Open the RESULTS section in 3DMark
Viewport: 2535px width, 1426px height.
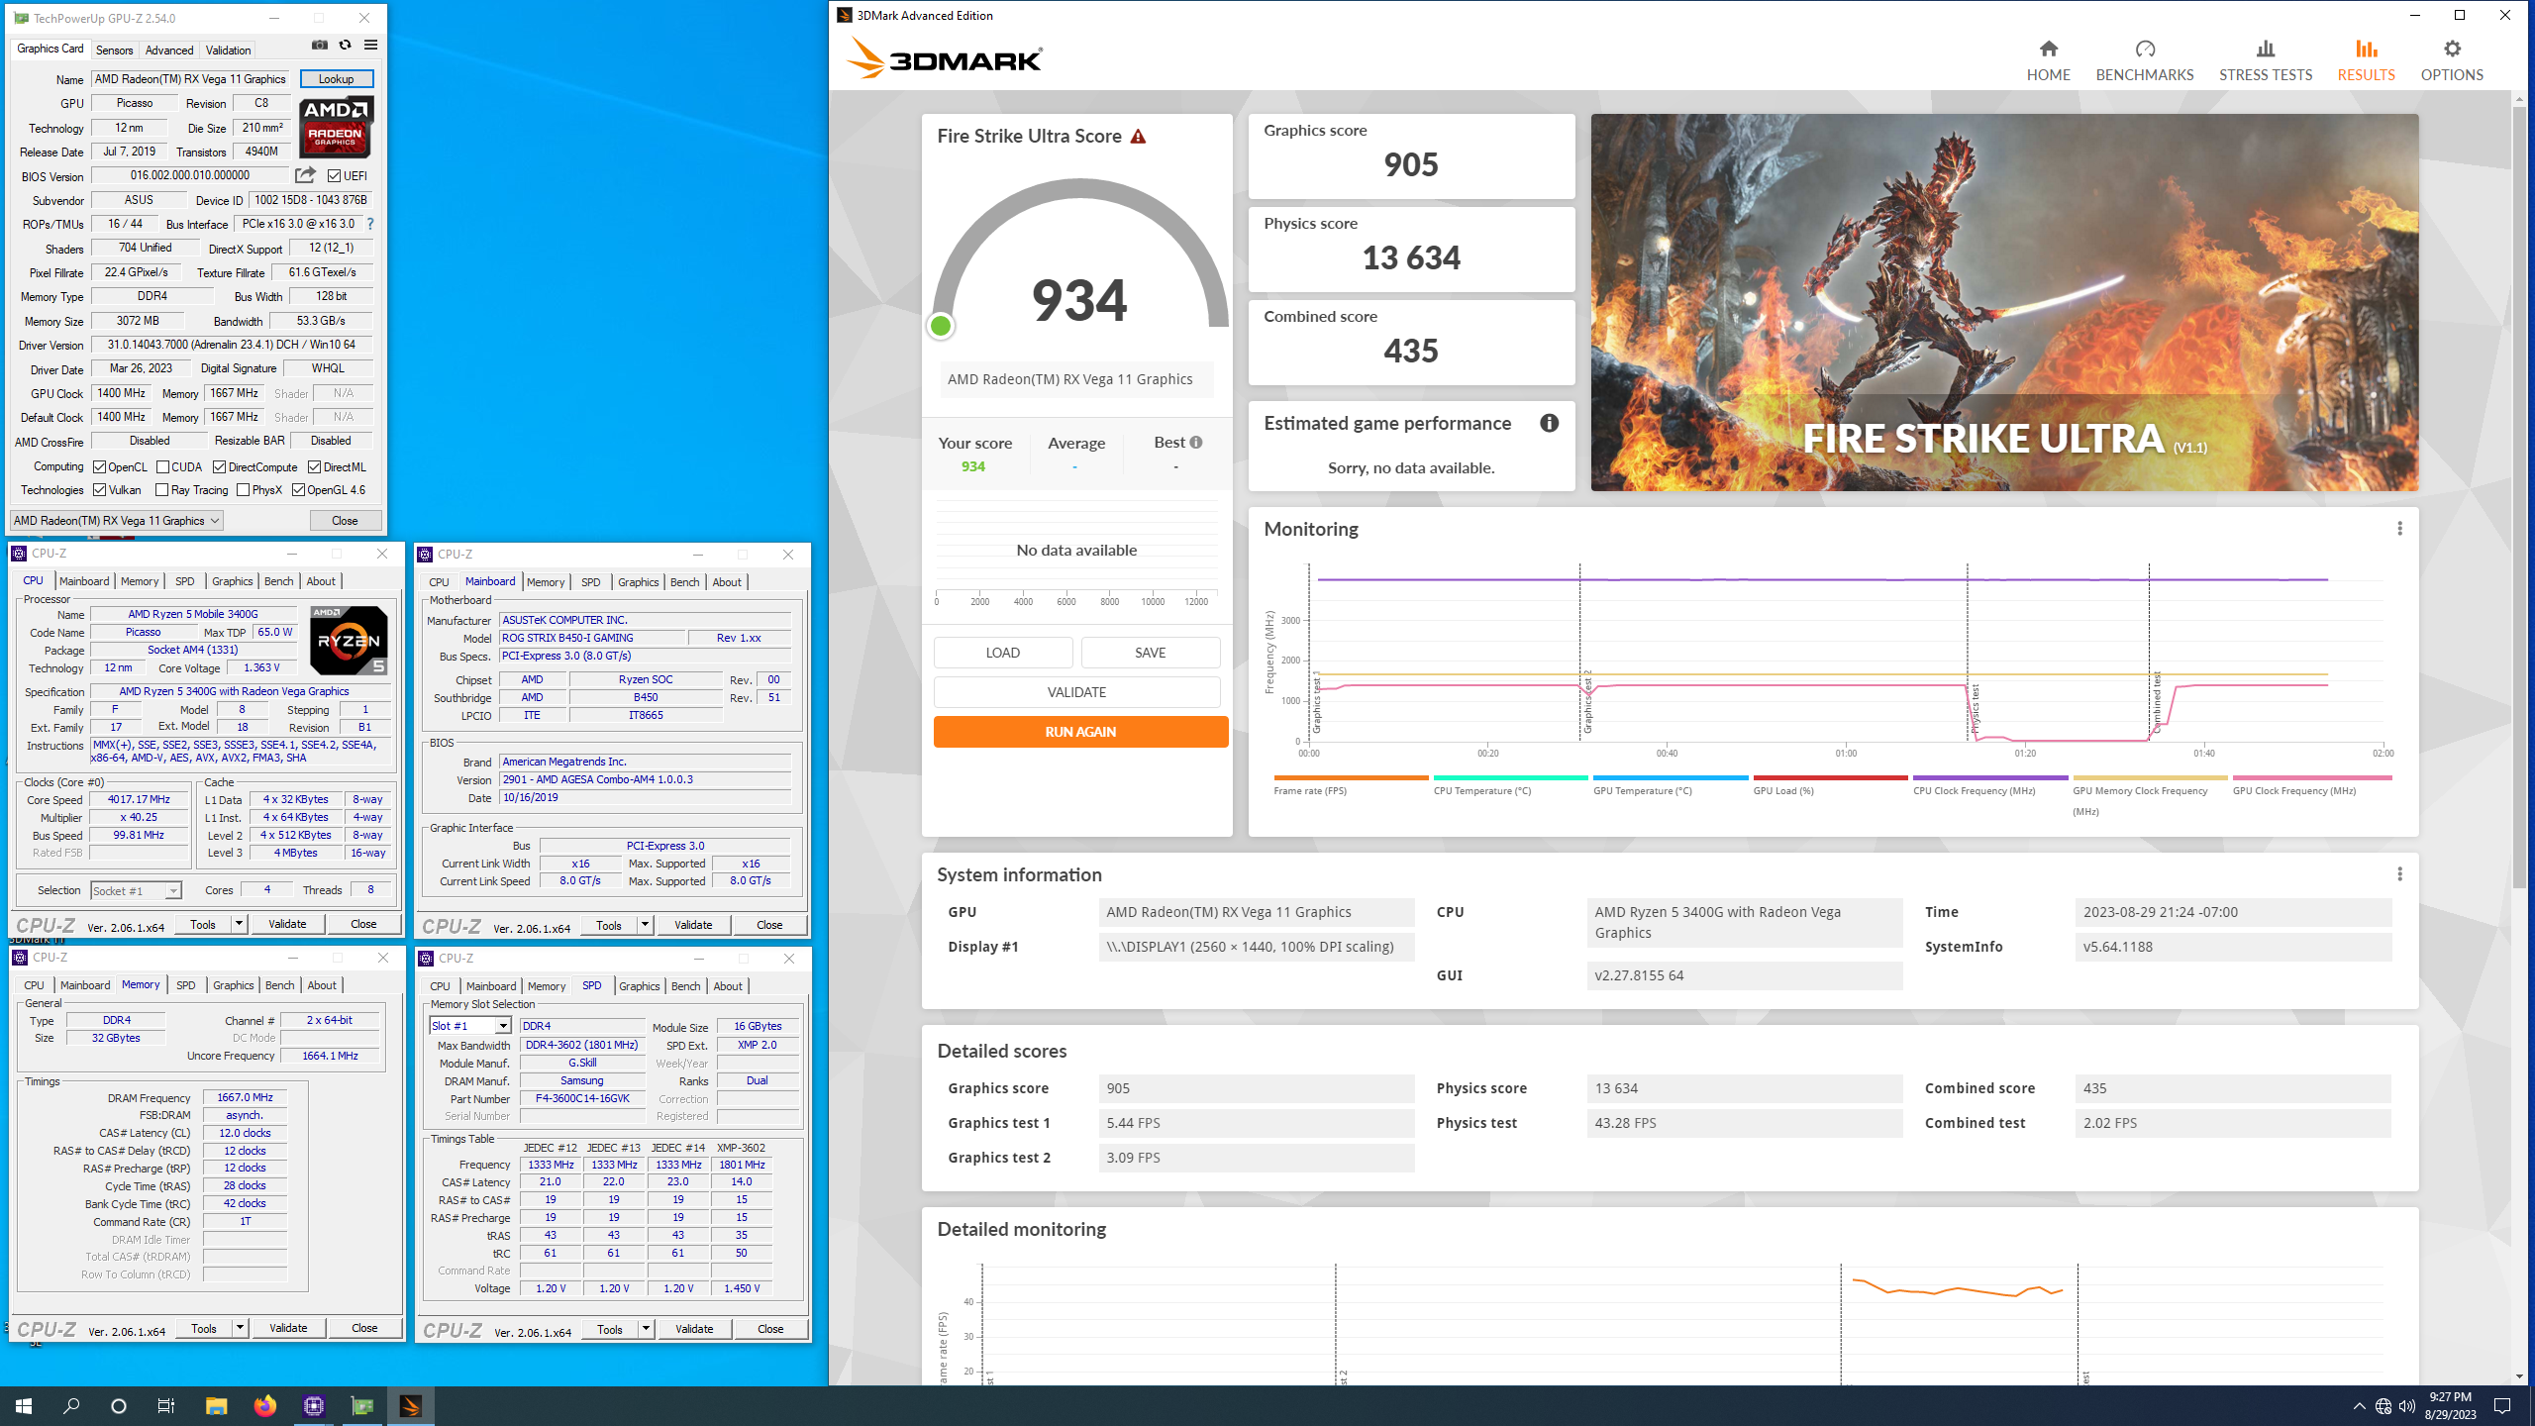(x=2366, y=60)
